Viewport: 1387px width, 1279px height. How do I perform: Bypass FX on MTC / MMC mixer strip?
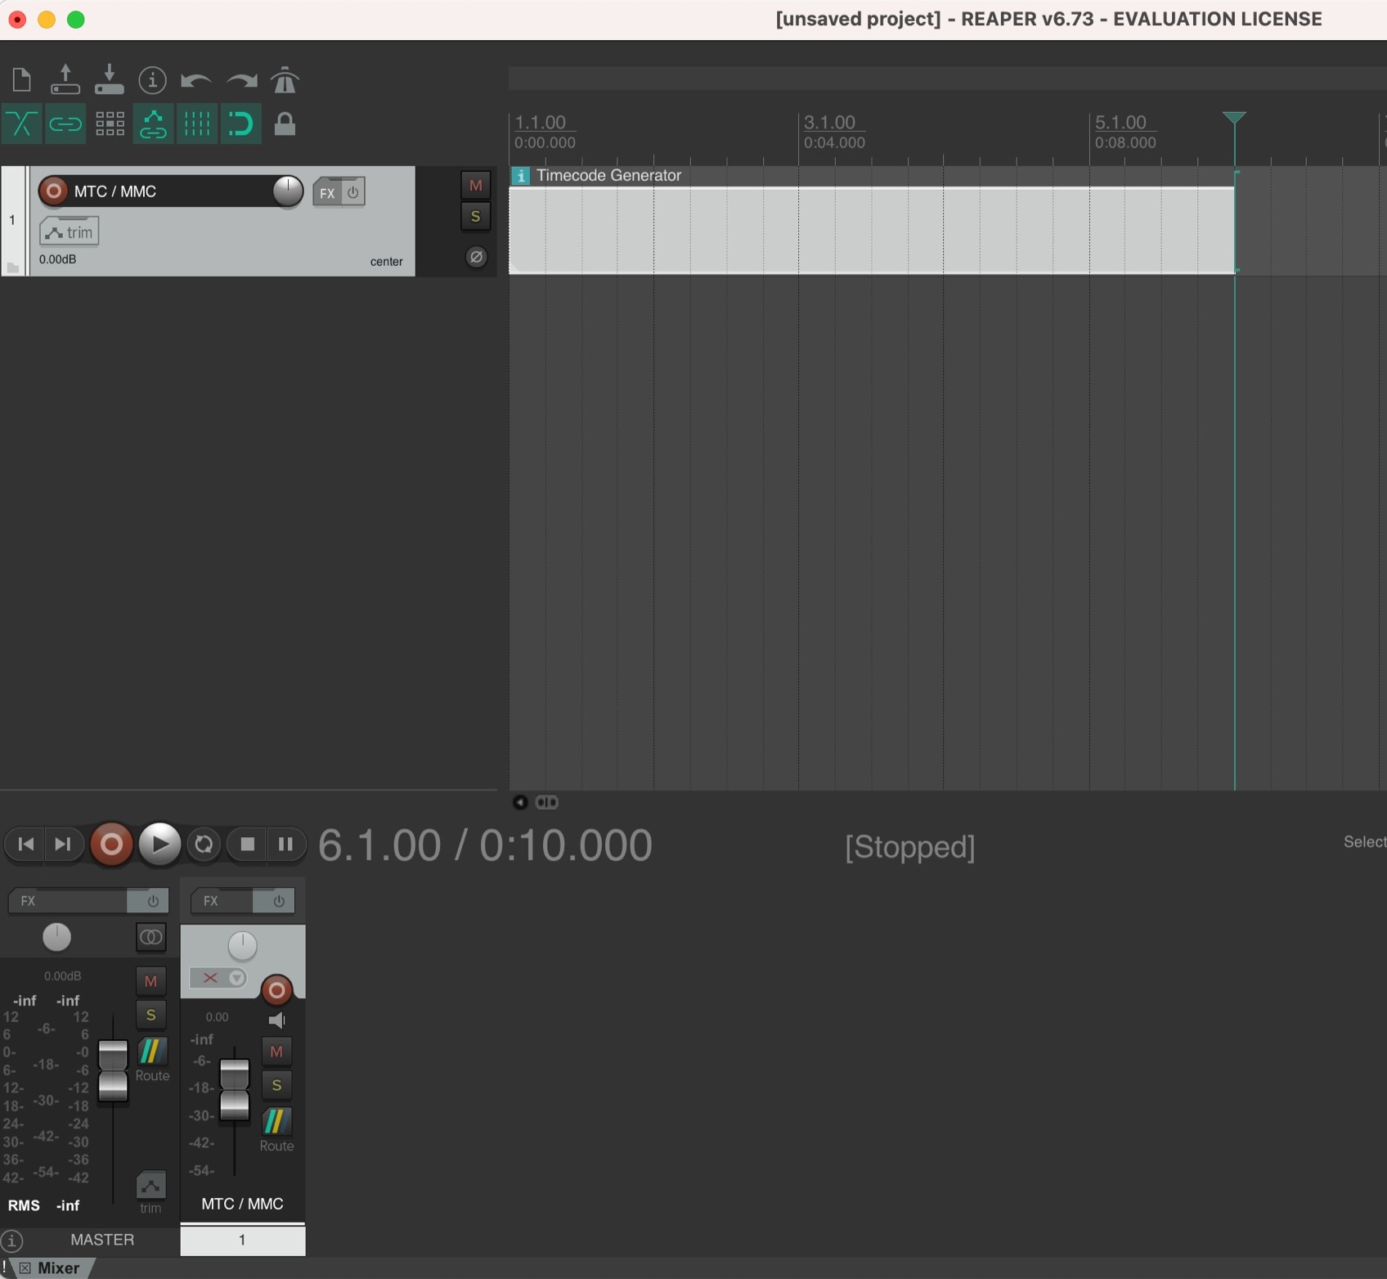pyautogui.click(x=279, y=901)
